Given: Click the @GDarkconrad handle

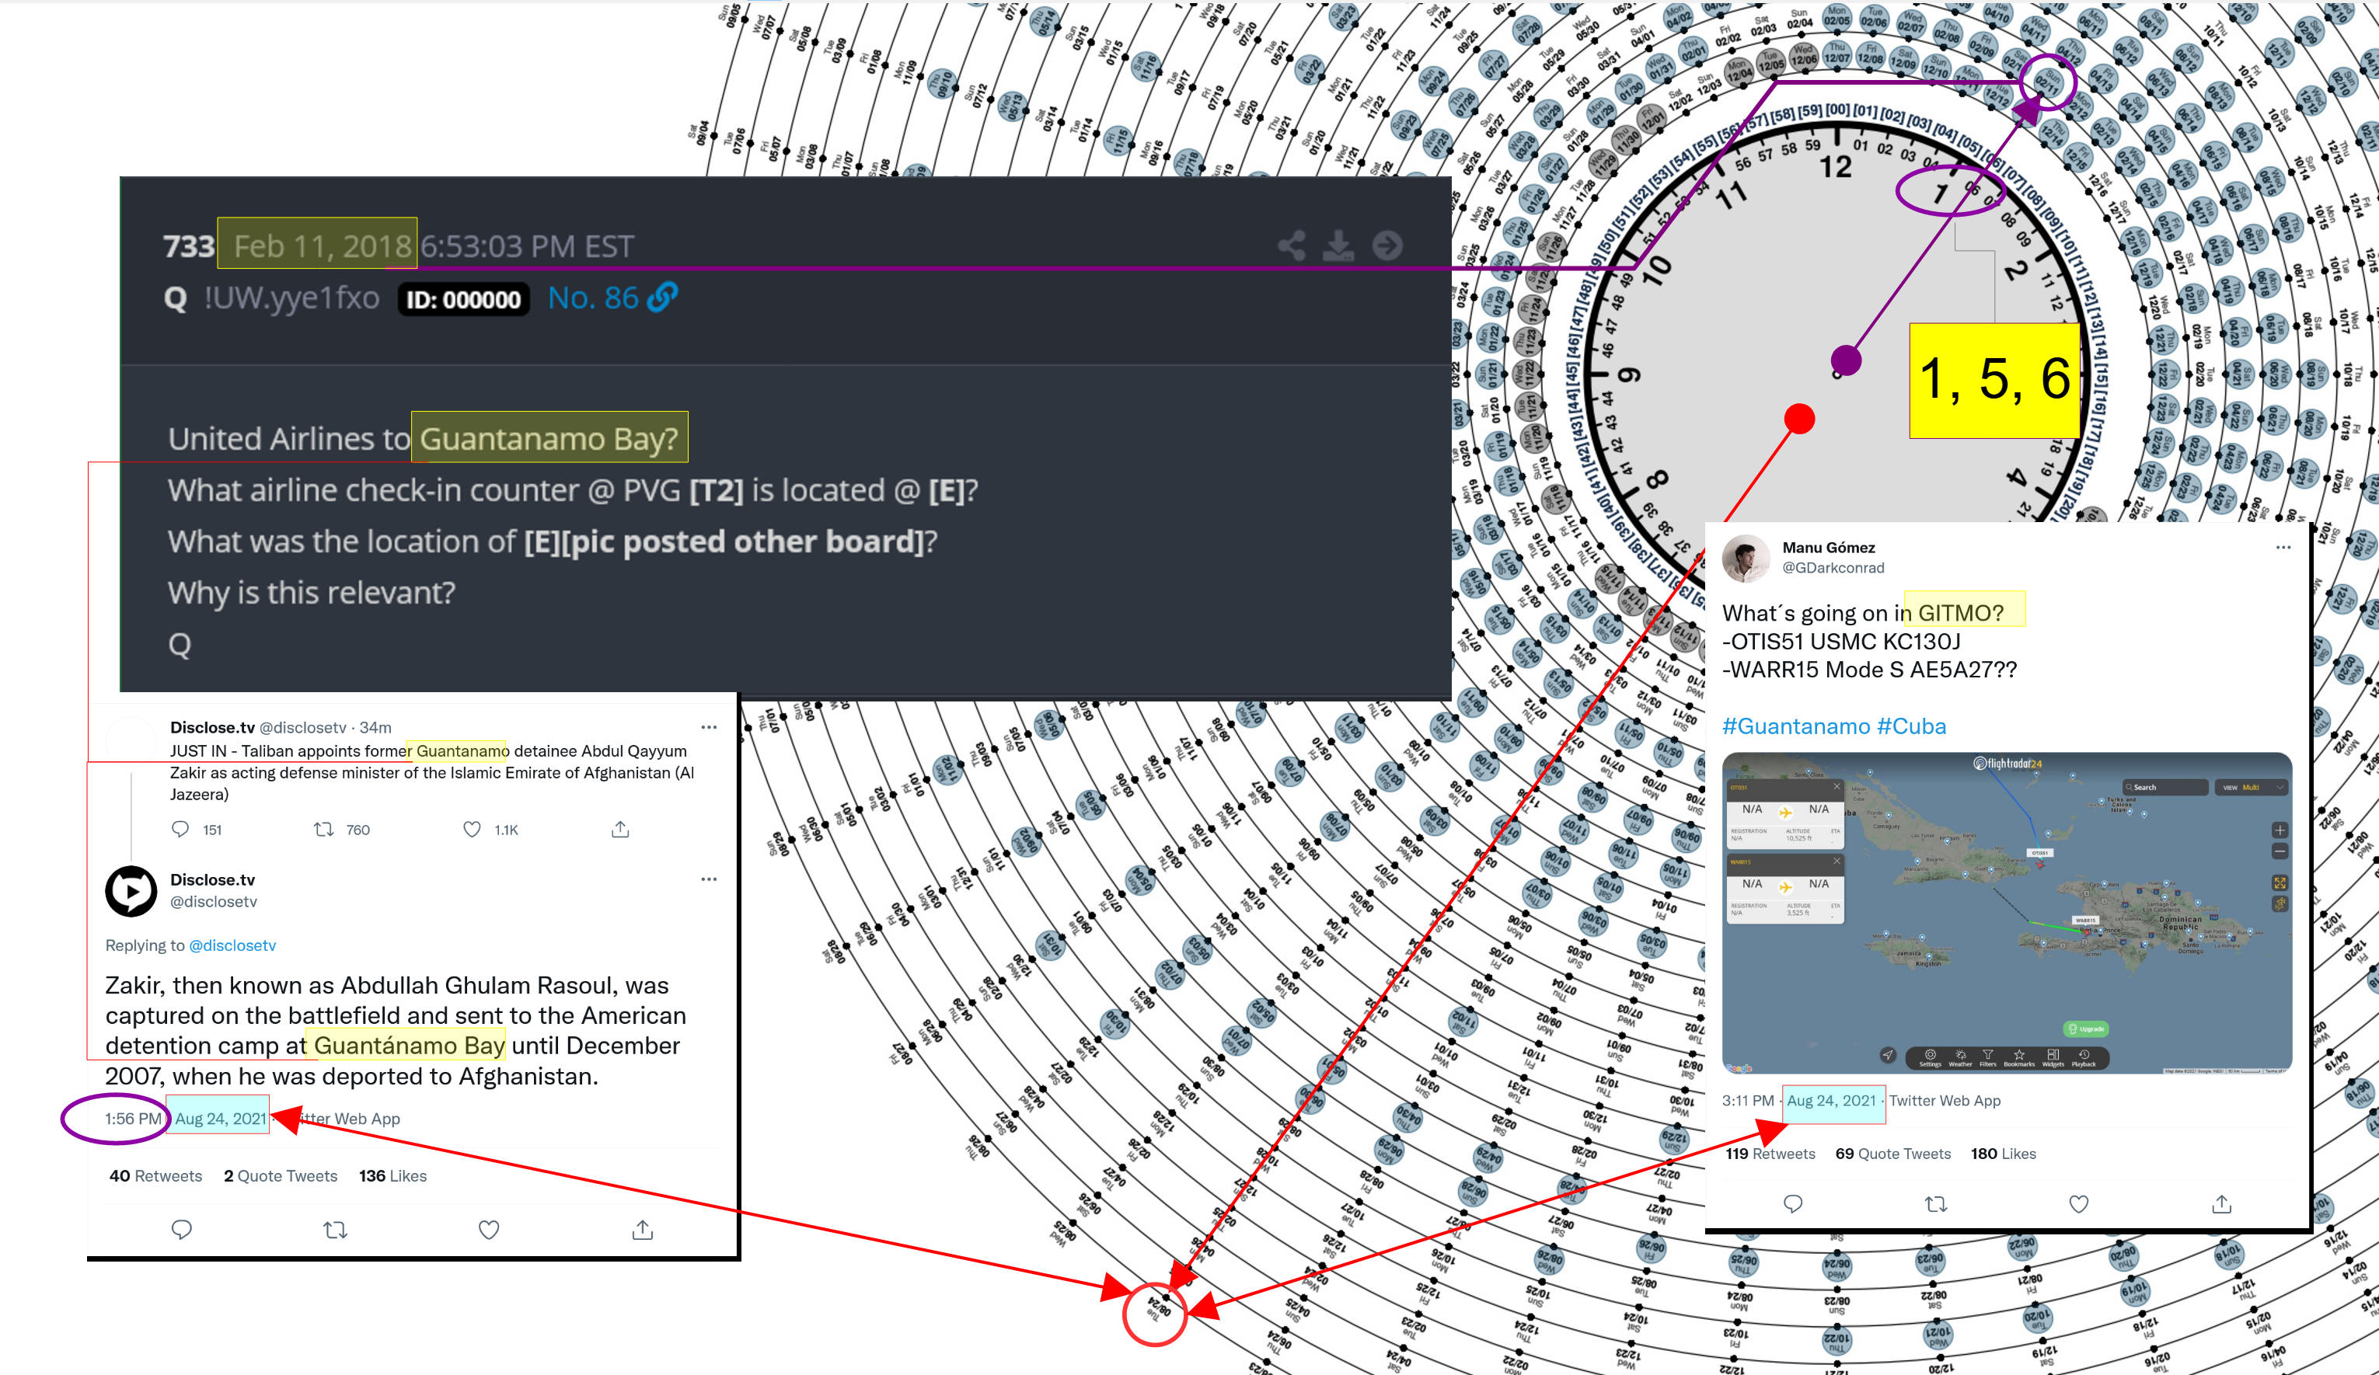Looking at the screenshot, I should click(1833, 568).
